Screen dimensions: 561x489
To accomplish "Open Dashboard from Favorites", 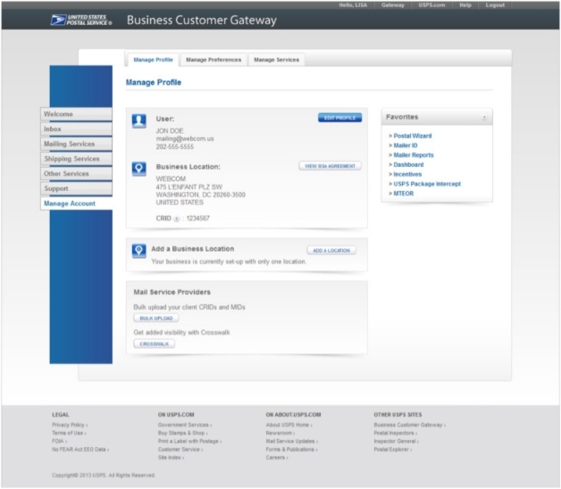I will pos(408,165).
